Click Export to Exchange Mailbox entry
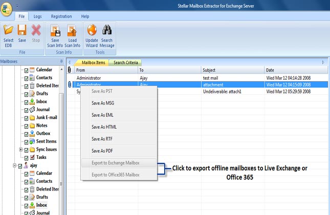Screen dimensions: 330x215 pyautogui.click(x=119, y=163)
